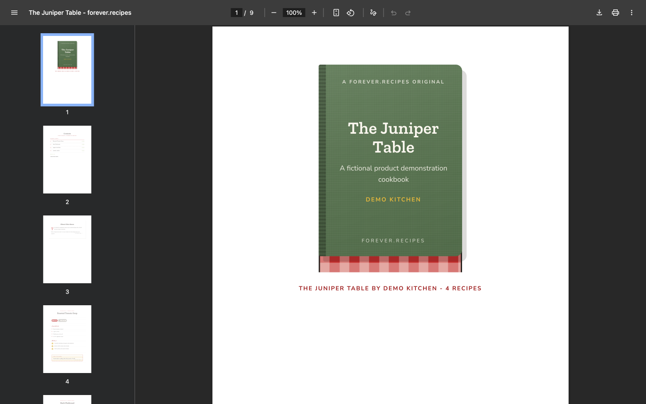Viewport: 646px width, 404px height.
Task: Click the total page count '9'
Action: coord(252,13)
